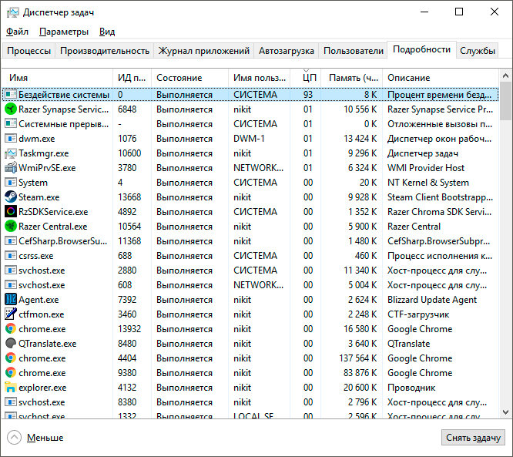Switch to the Процессы tab
Screen dimensions: 513x457
pyautogui.click(x=28, y=51)
